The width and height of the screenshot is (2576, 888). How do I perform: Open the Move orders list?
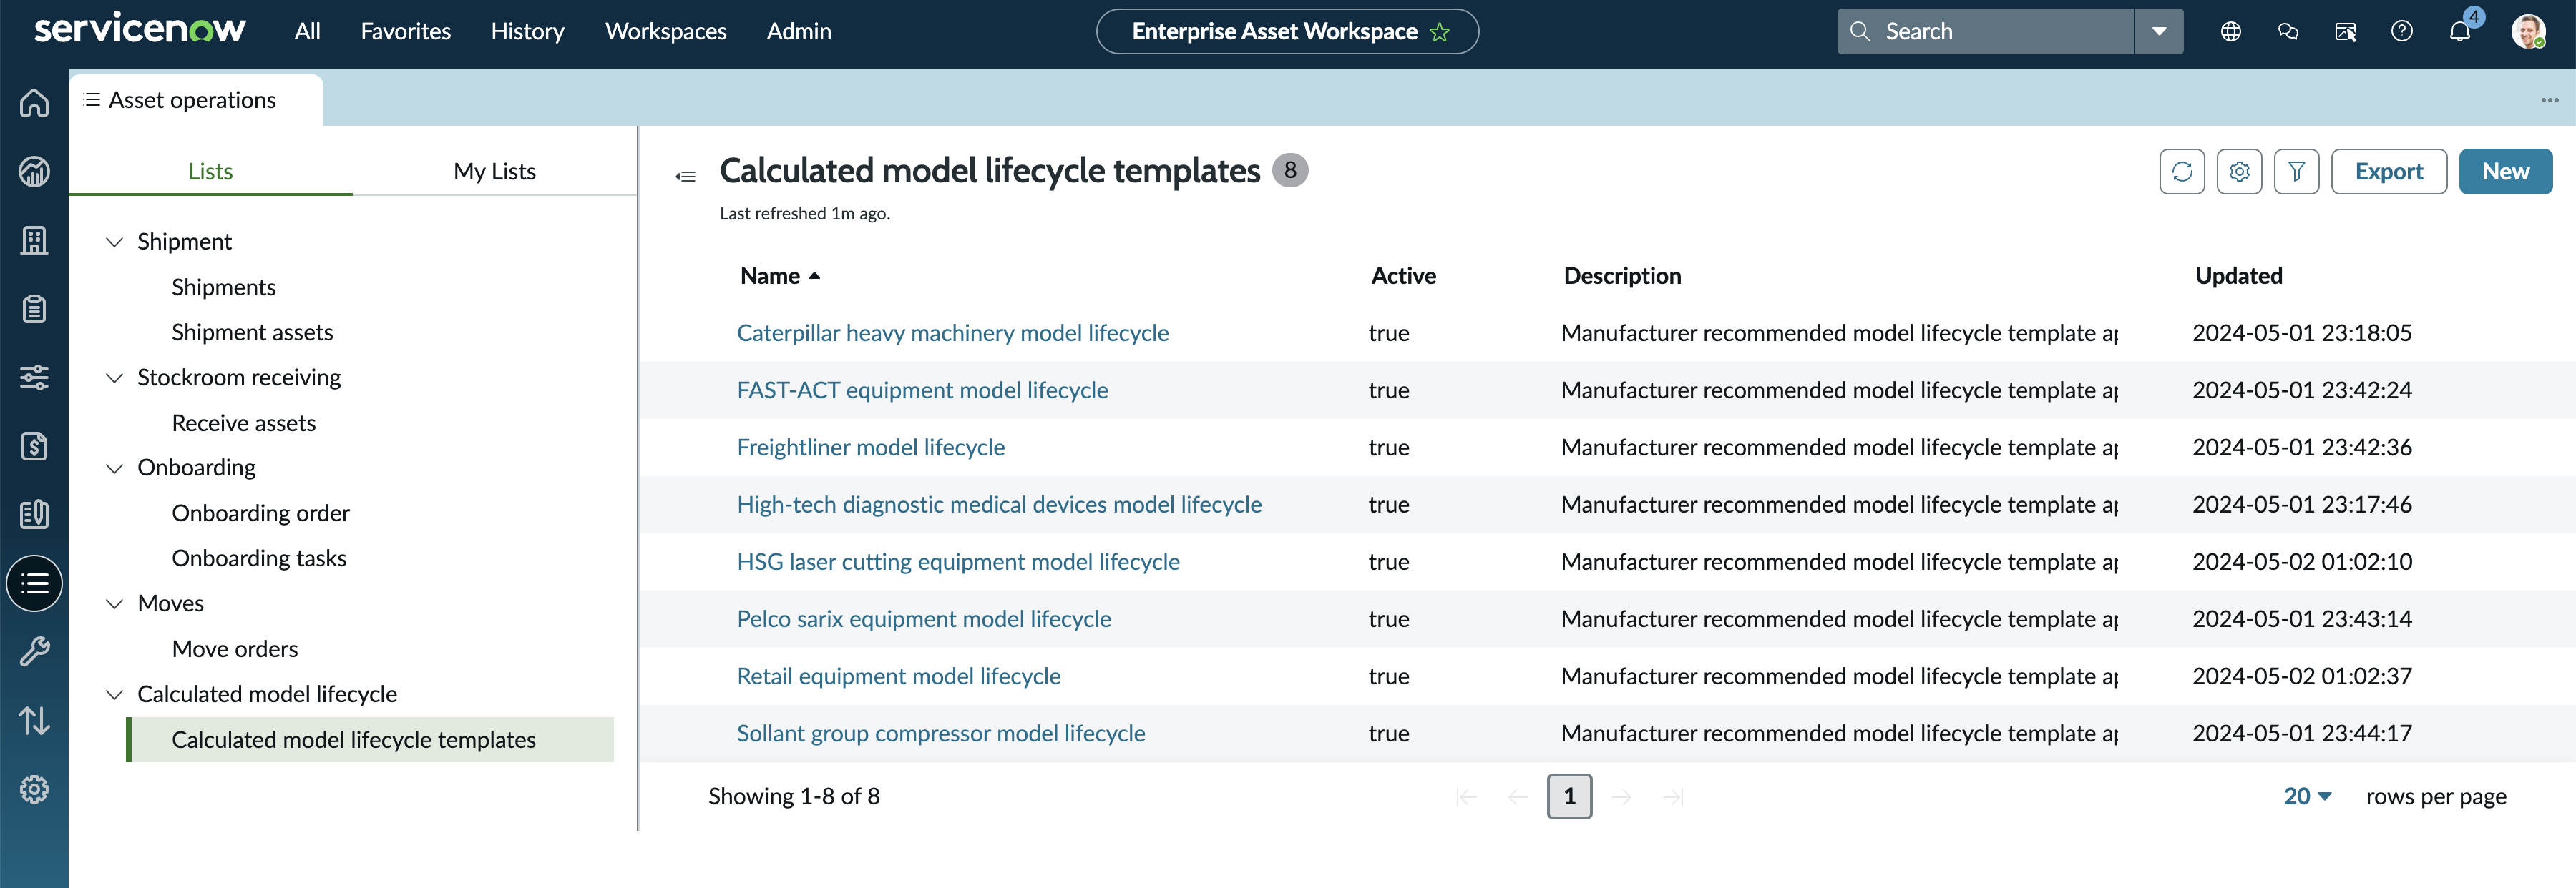click(234, 649)
